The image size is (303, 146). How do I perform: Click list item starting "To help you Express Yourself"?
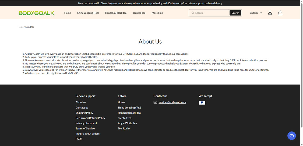61,57
